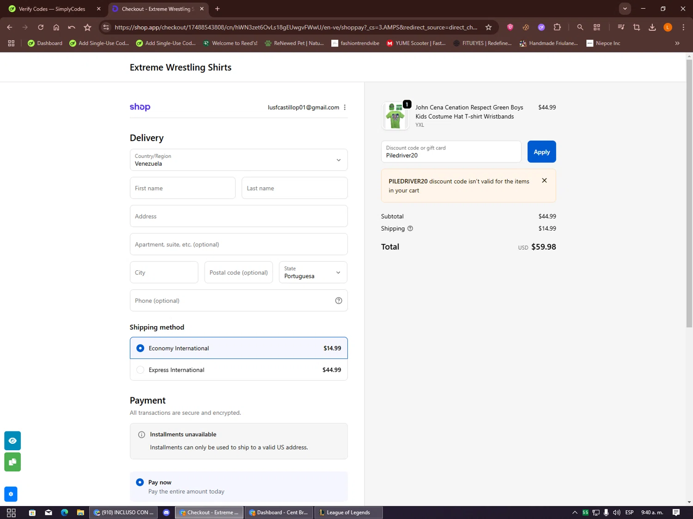This screenshot has width=693, height=519.
Task: Open the purple round extension icon
Action: 541,27
